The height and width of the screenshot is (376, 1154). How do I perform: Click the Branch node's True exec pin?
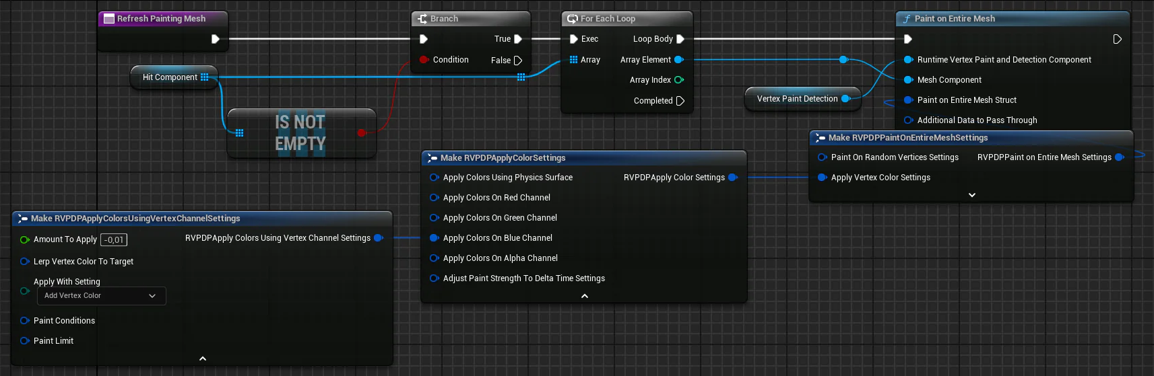tap(517, 39)
